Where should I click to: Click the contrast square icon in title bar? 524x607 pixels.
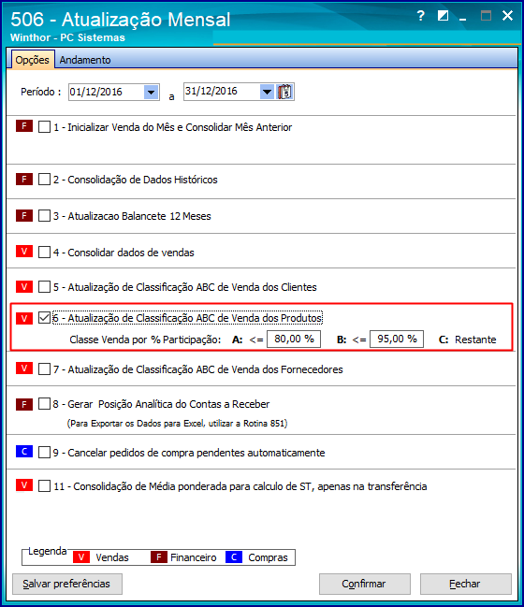[443, 16]
